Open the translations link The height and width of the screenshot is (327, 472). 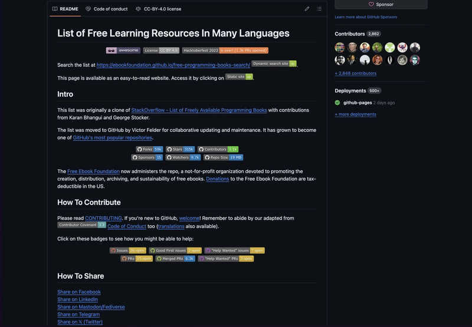tap(171, 226)
